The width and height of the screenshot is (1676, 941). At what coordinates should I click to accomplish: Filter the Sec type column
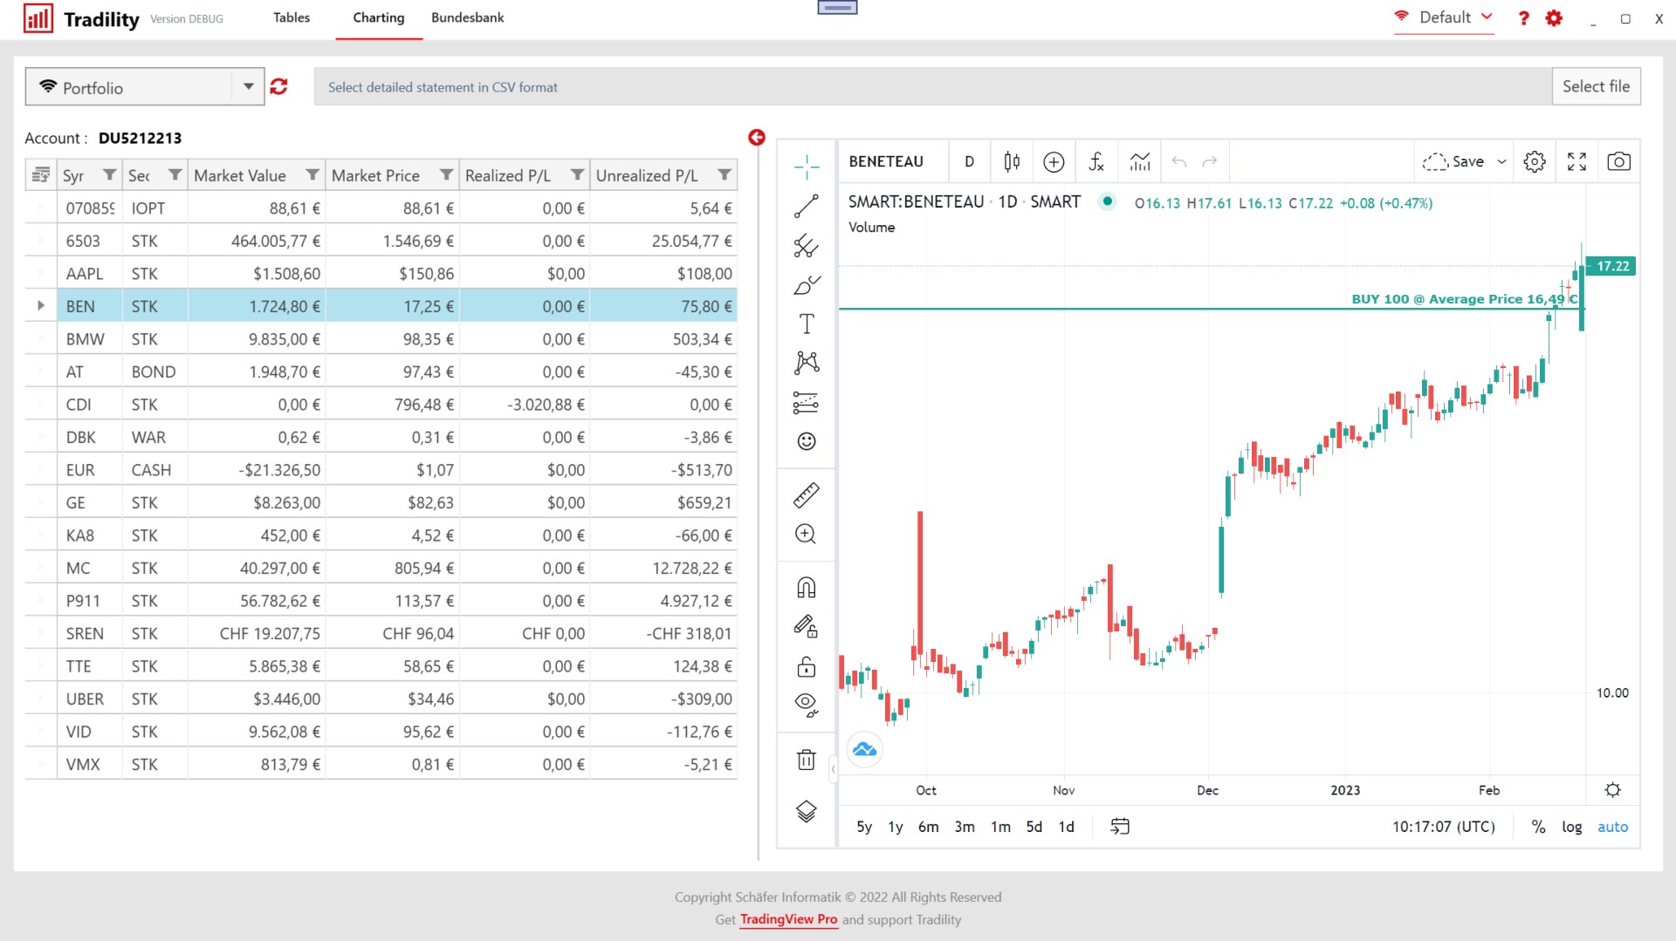175,174
